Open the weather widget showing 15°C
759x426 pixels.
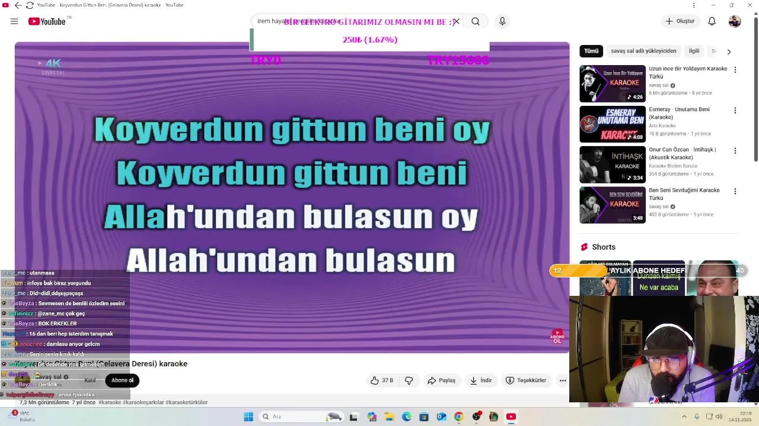[22, 417]
